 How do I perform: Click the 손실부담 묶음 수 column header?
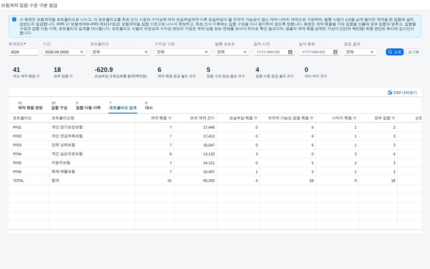pos(238,118)
